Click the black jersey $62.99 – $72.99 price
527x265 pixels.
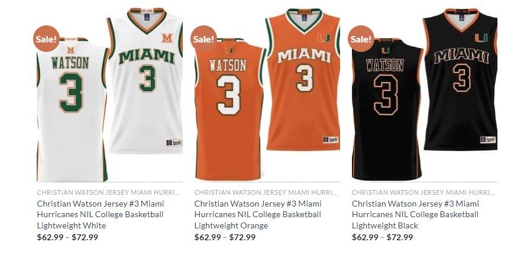tap(383, 237)
